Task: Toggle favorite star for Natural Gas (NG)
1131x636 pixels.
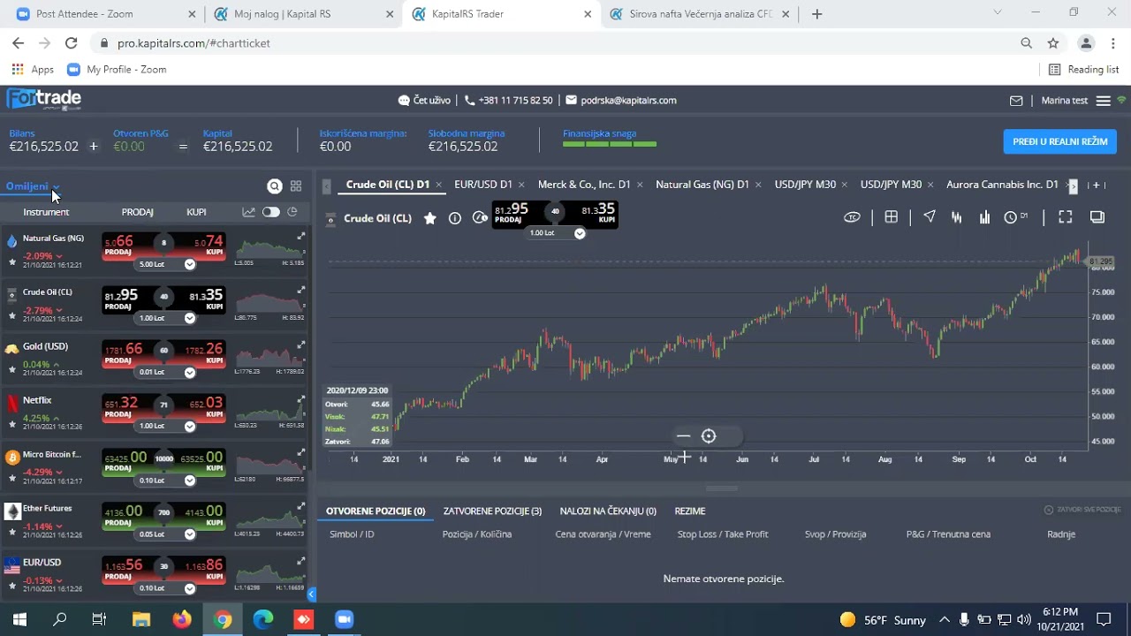Action: click(x=12, y=262)
